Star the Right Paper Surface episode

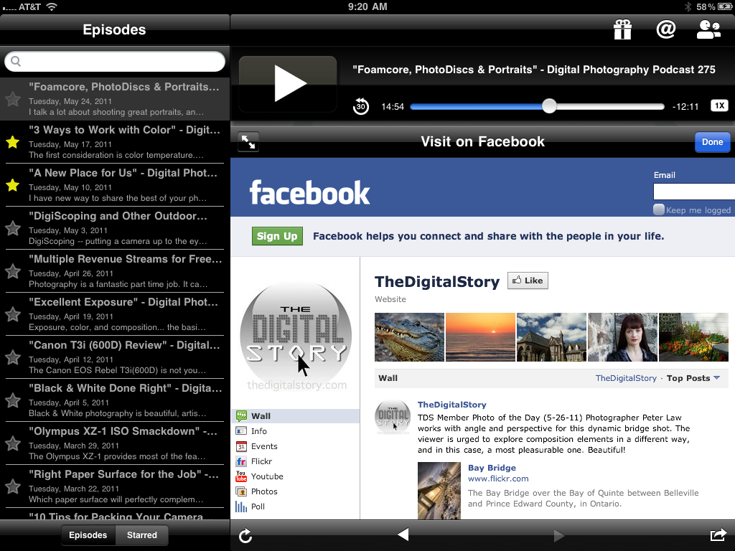tap(13, 487)
